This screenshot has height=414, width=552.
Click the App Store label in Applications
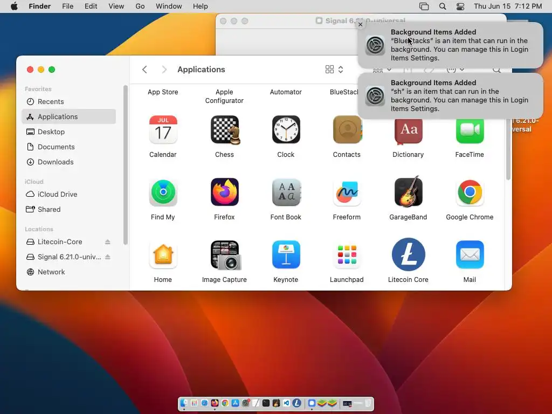point(163,92)
